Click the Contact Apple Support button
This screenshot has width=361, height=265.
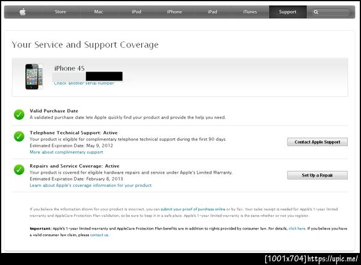317,142
